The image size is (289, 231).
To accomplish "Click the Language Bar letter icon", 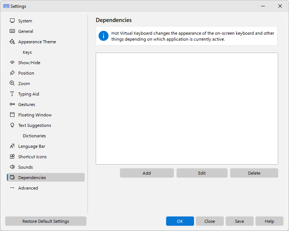I will [x=12, y=146].
